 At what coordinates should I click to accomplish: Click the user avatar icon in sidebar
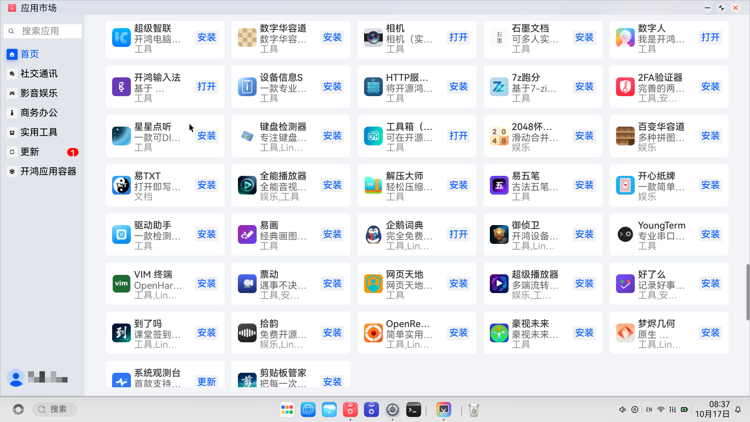[16, 378]
